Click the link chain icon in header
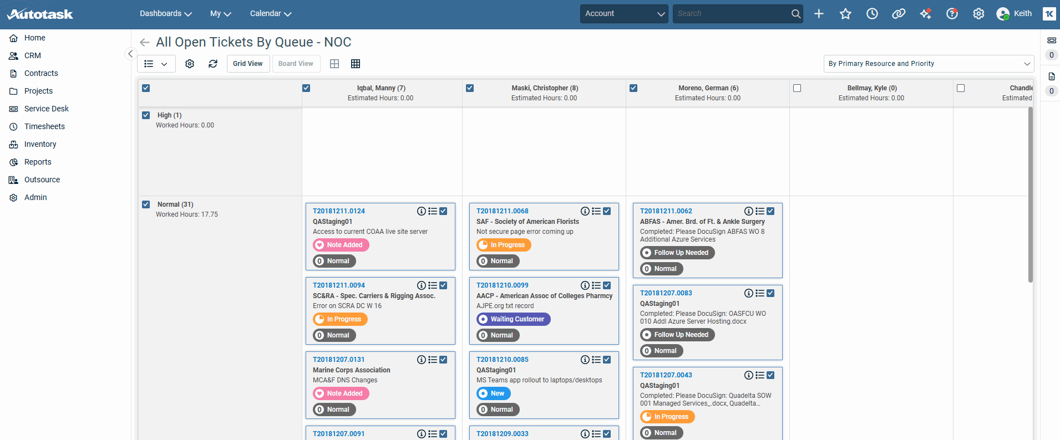1060x440 pixels. pos(899,14)
